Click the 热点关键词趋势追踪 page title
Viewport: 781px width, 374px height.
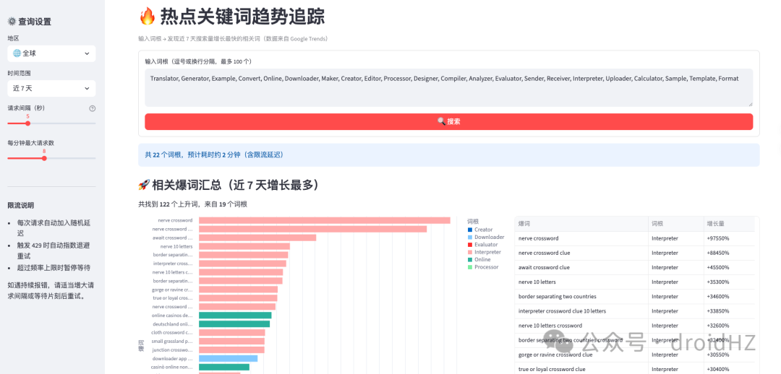[232, 17]
